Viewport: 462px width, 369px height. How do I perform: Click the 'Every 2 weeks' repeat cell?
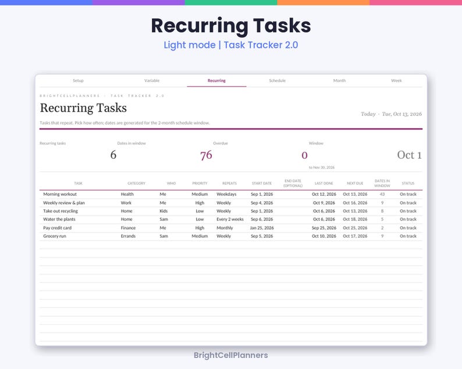click(x=230, y=219)
